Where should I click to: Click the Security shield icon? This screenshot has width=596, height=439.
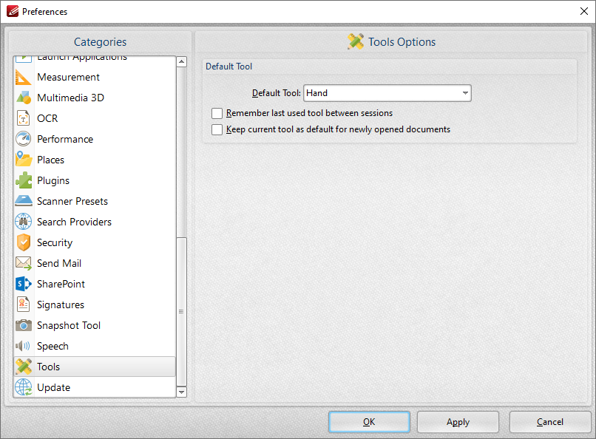23,242
